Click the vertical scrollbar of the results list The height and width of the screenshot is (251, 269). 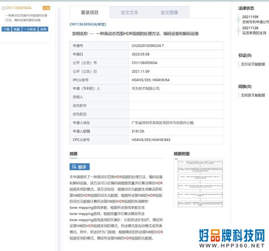coord(59,129)
